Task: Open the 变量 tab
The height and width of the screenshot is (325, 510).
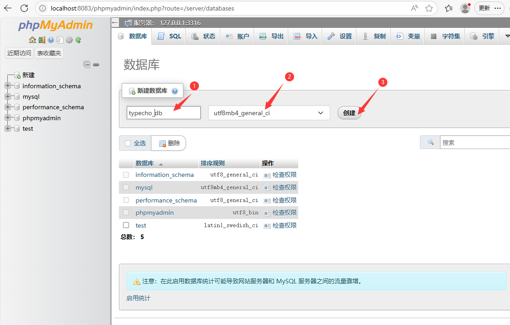Action: [408, 36]
